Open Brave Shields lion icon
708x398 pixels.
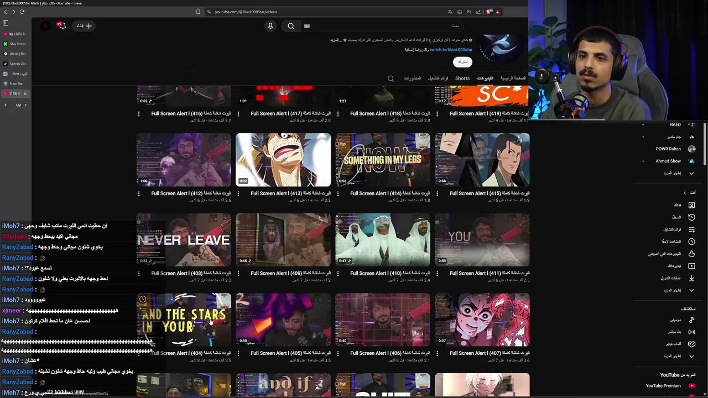click(x=489, y=12)
